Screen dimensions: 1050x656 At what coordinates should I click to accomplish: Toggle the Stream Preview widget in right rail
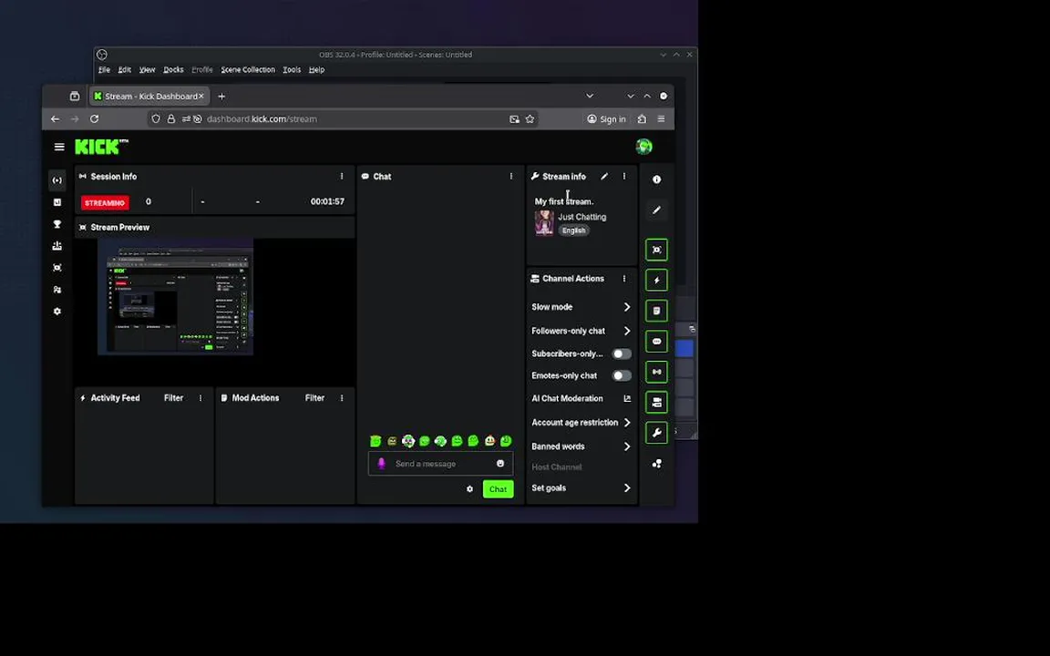click(657, 250)
